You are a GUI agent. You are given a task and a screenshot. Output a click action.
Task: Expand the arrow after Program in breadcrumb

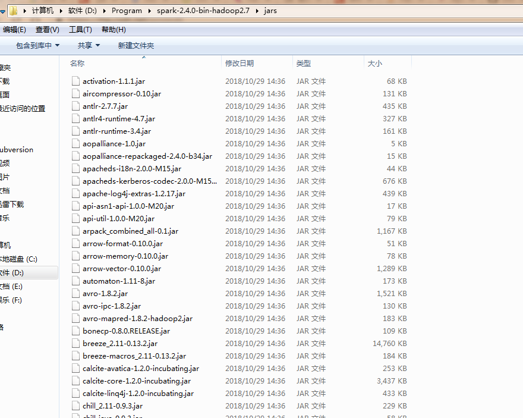point(149,11)
